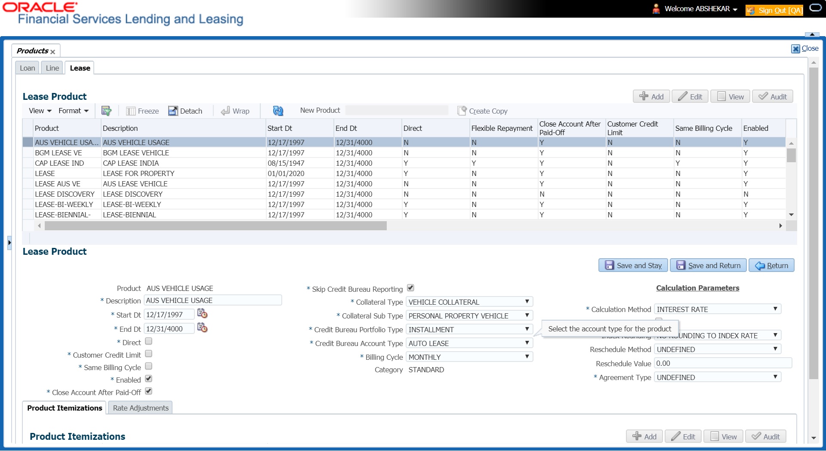Open Credit Bureau Account Type dropdown
This screenshot has width=826, height=451.
pos(469,343)
